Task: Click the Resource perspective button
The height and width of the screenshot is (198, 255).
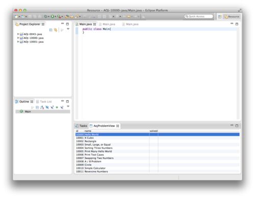Action: (232, 17)
